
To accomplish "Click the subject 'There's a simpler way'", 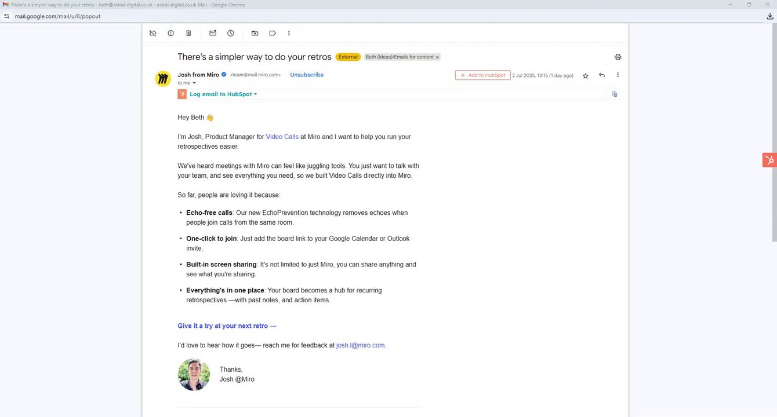I will tap(255, 57).
